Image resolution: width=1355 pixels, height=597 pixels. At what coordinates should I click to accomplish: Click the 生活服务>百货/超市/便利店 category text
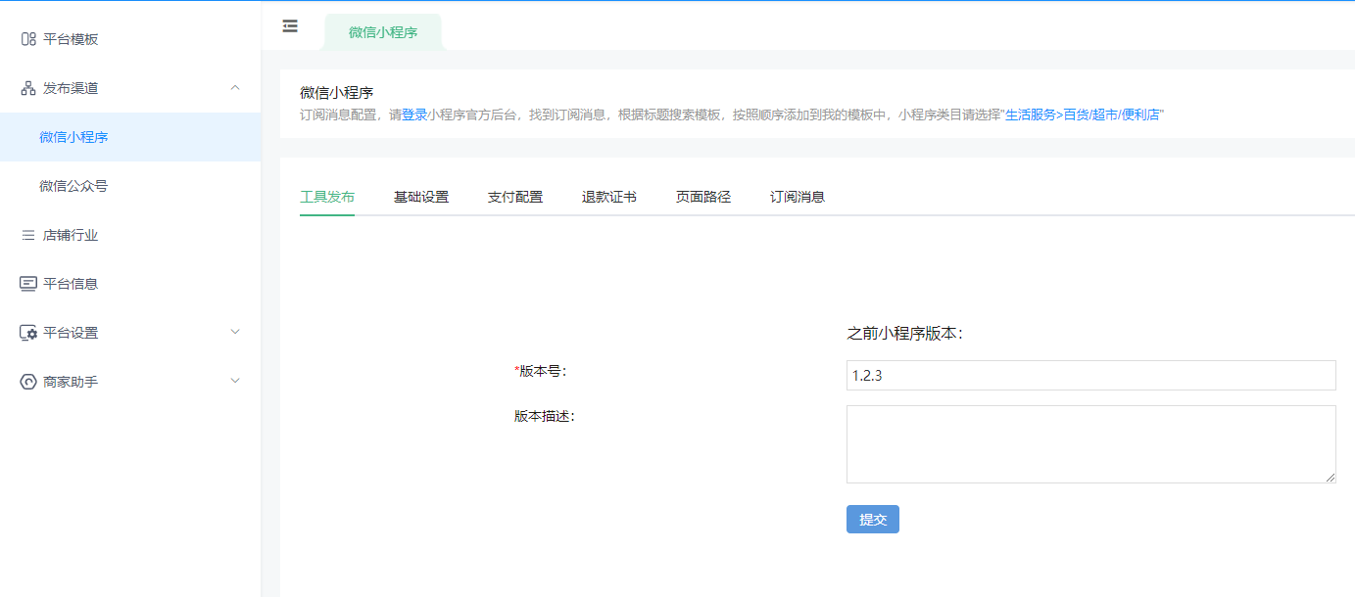(1083, 115)
